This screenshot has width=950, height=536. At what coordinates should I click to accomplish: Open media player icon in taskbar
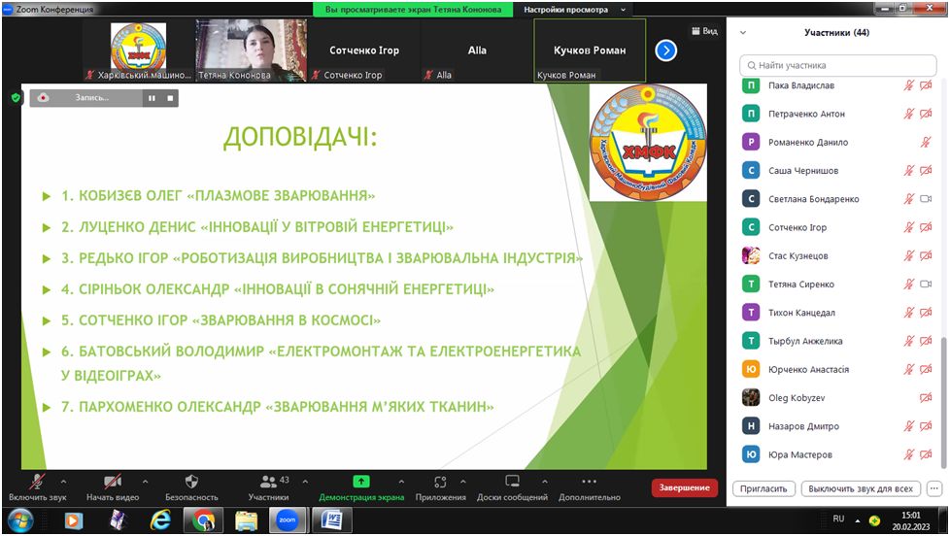[x=74, y=520]
